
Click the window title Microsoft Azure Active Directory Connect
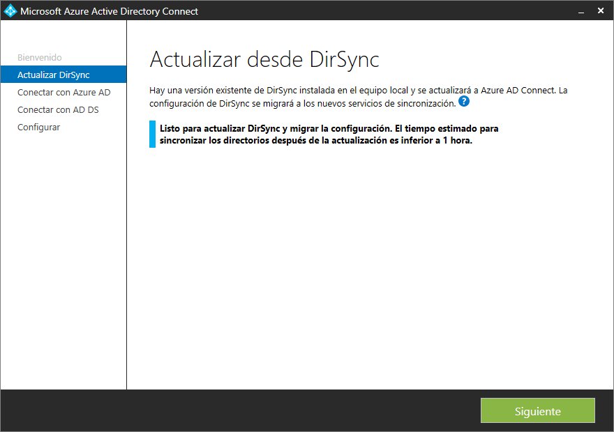coord(110,11)
